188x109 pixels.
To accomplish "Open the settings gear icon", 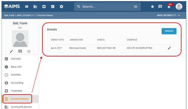I will (61, 6).
